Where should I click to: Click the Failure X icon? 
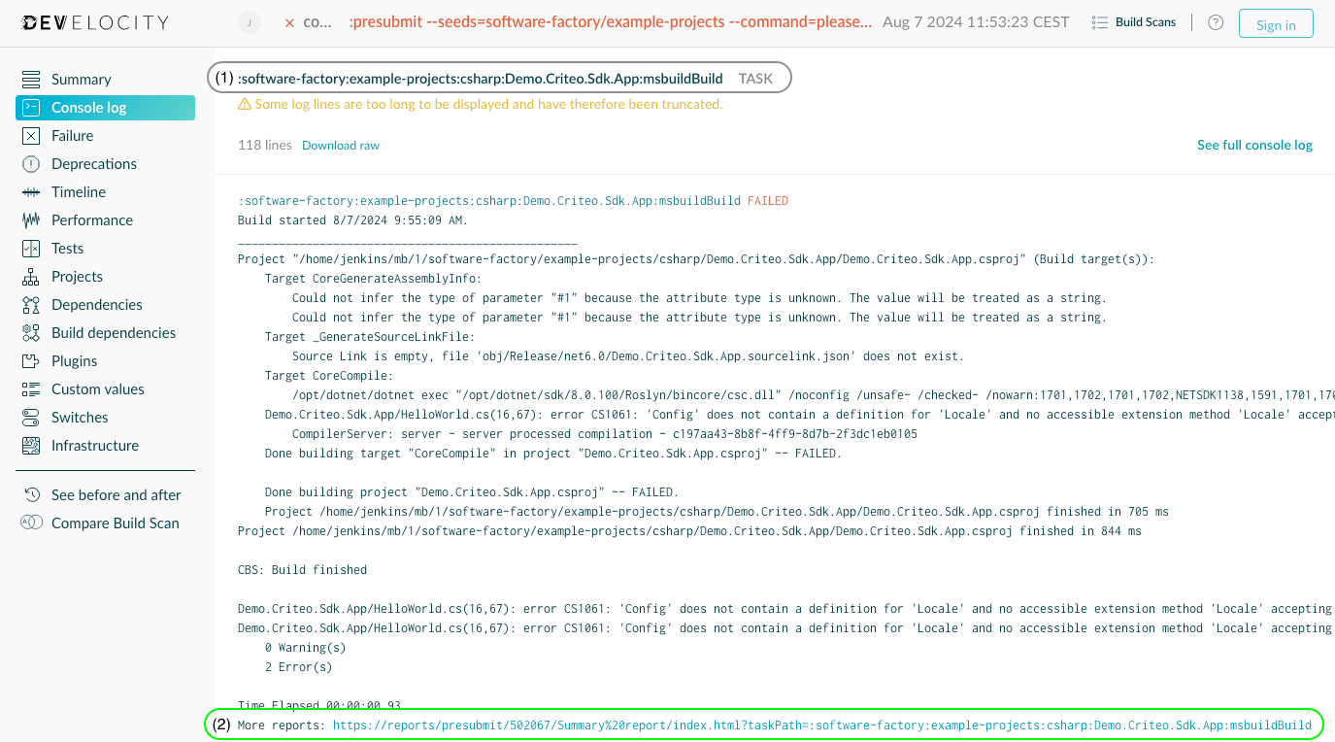click(x=31, y=136)
